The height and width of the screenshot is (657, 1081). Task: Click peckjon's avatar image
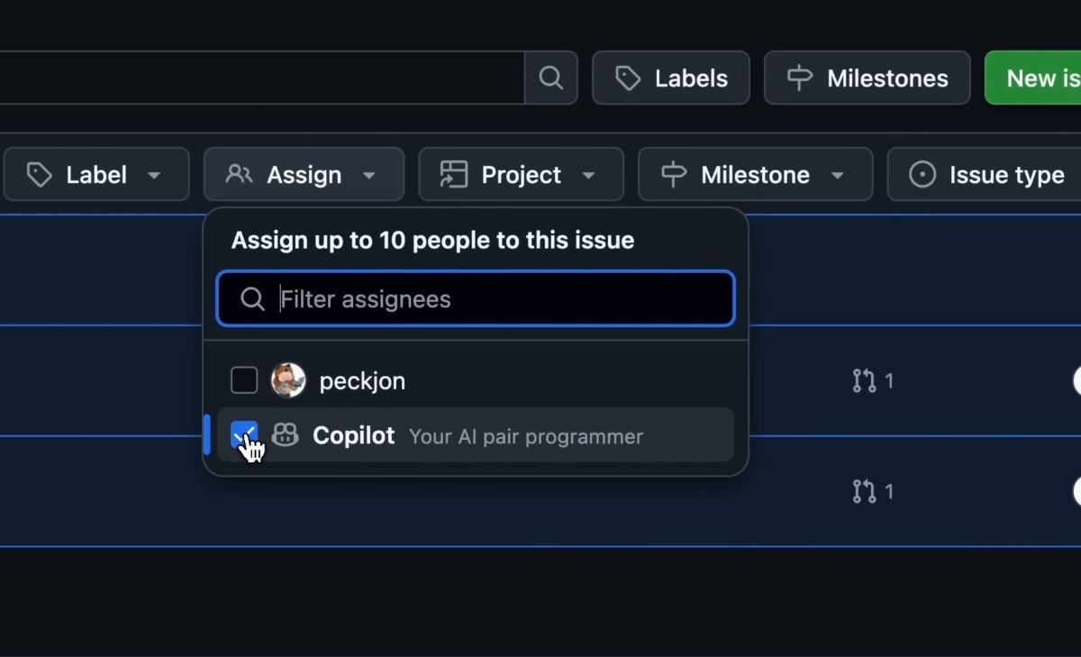288,380
